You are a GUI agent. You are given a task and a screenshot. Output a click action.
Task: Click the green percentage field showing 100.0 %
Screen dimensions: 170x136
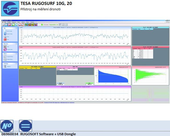coord(89,84)
